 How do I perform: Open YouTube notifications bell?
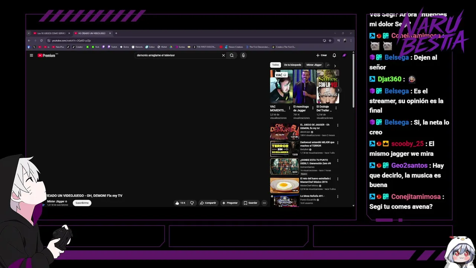334,55
